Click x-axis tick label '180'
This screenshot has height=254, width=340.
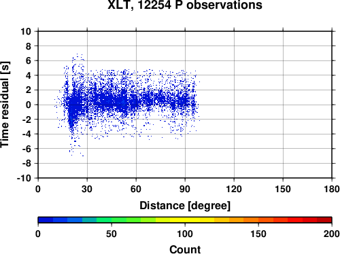(x=332, y=189)
